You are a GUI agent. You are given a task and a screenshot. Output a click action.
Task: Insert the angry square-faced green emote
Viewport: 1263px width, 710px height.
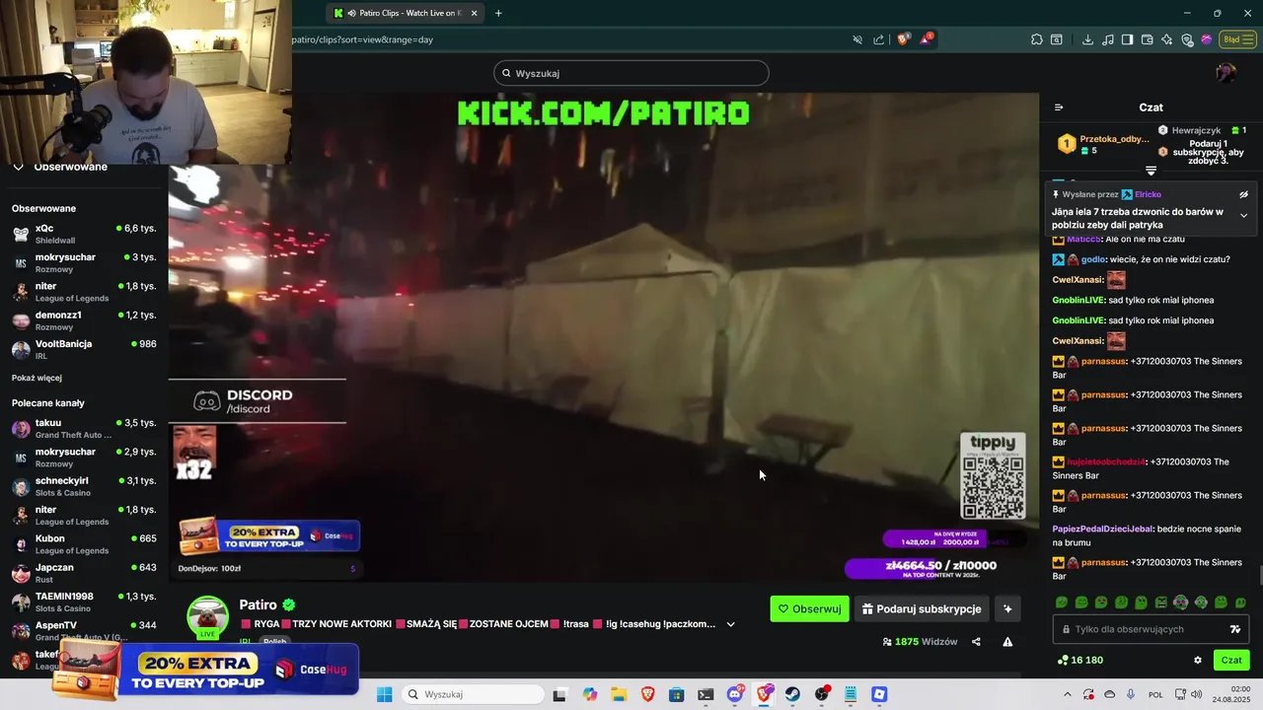point(1160,603)
